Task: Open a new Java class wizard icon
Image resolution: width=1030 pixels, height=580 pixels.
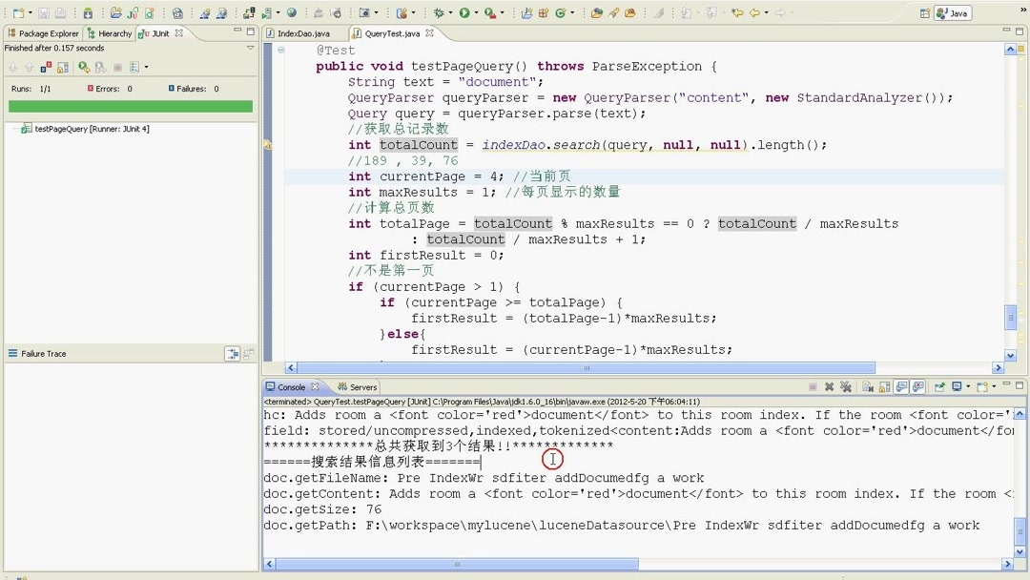Action: click(150, 11)
